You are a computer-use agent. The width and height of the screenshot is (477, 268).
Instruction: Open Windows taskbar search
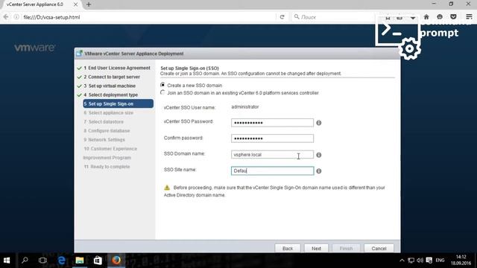[25, 261]
